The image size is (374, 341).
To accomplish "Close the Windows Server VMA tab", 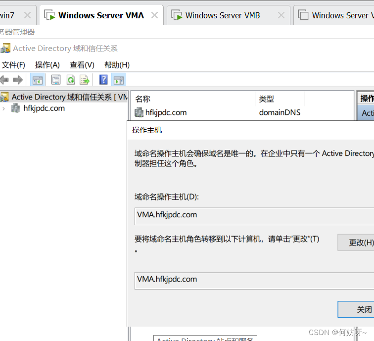I will [x=154, y=15].
